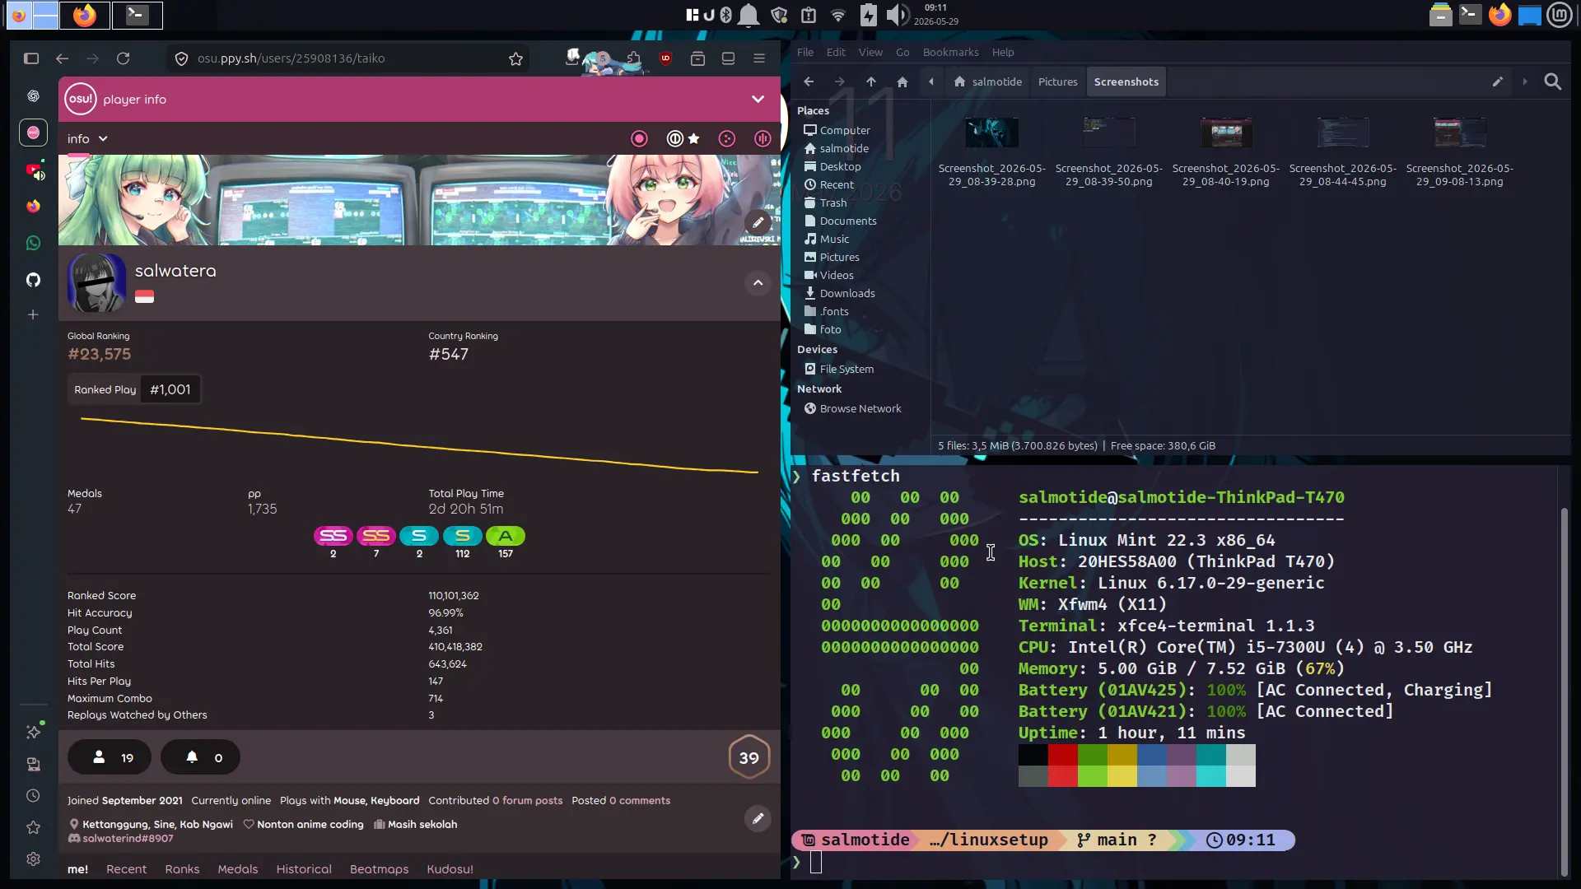
Task: Open notifications bell in panel
Action: (x=749, y=15)
